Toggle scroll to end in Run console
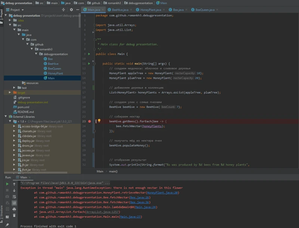This screenshot has height=228, width=299. pos(14,203)
